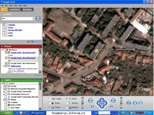Click the email envelope icon
Image resolution: width=154 pixels, height=115 pixels.
click(140, 103)
